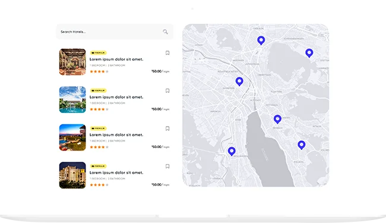
Task: Click the star rating of the night palace hotel
Action: click(99, 185)
